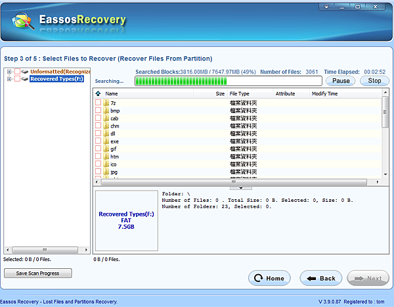The height and width of the screenshot is (307, 394).
Task: Select the dll folder icon
Action: (106, 133)
